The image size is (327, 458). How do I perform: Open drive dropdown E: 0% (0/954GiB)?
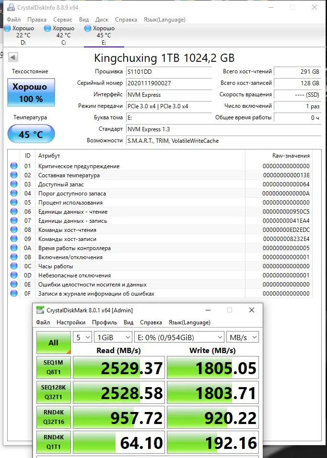[179, 337]
